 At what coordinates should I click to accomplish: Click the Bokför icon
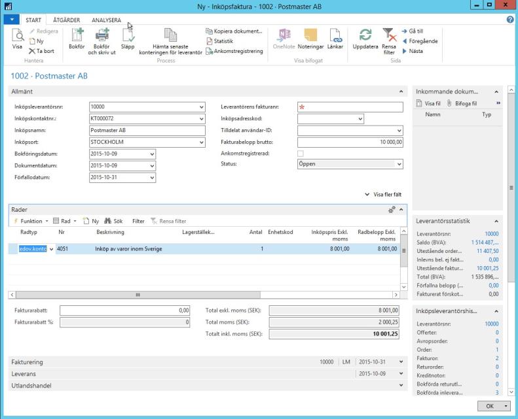tap(77, 39)
